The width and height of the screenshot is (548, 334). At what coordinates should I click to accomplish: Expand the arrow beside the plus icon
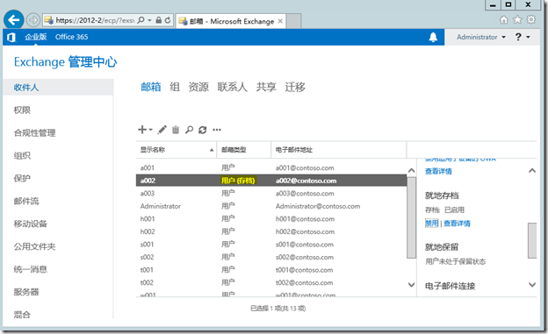[151, 130]
